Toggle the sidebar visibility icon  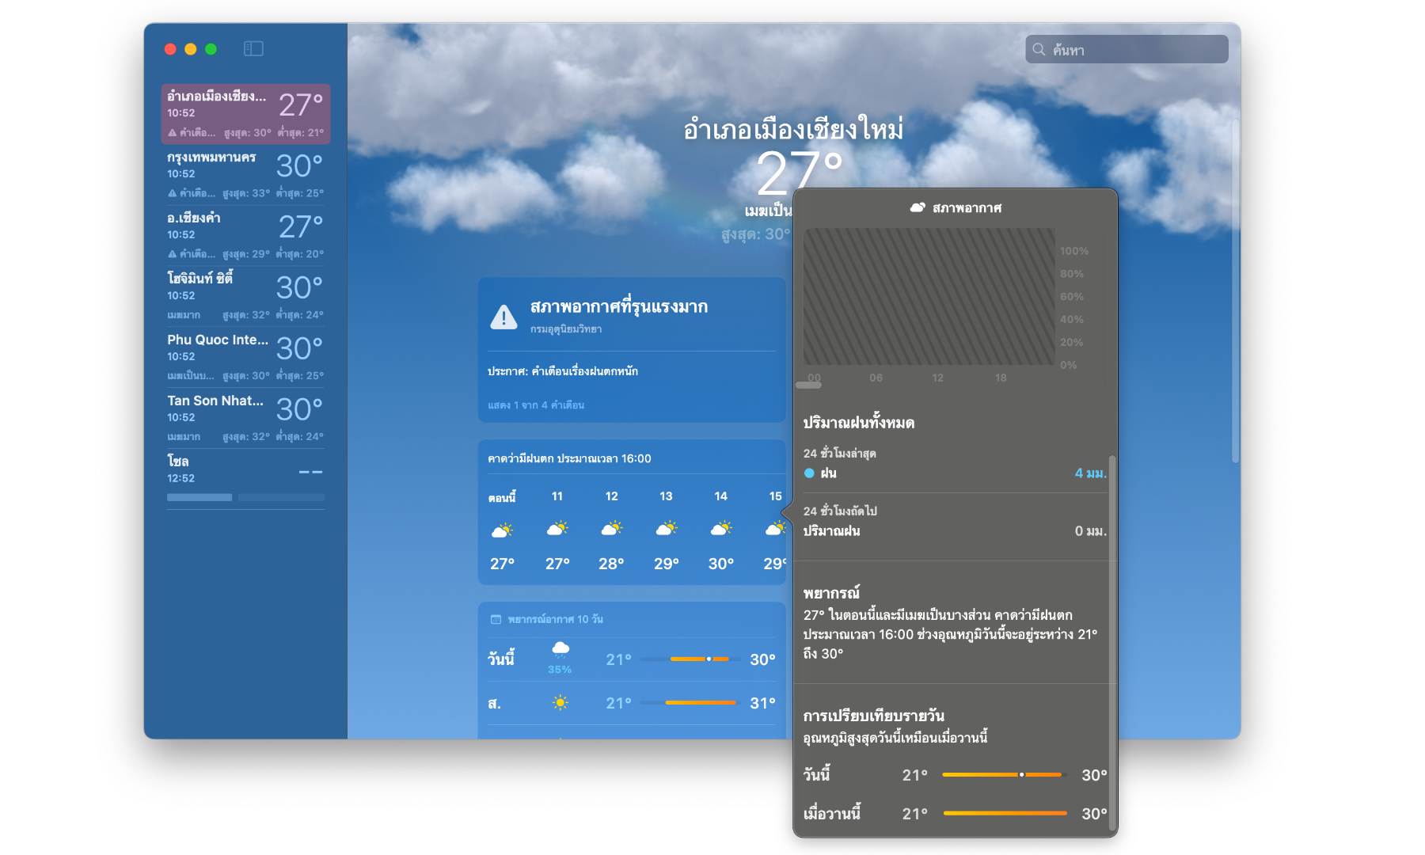click(x=253, y=49)
